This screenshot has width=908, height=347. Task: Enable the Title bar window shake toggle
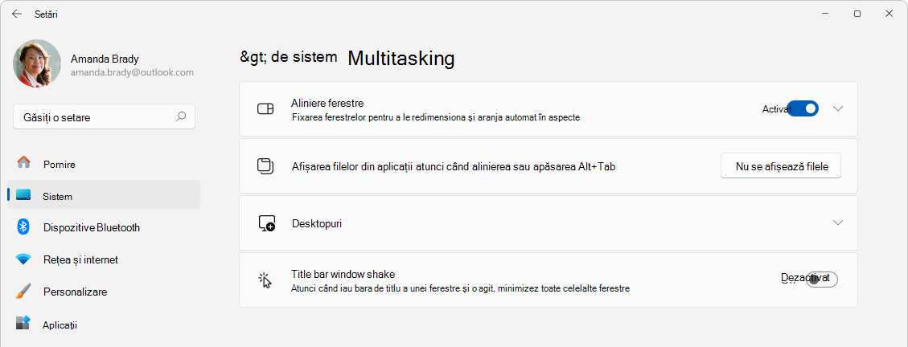[821, 279]
